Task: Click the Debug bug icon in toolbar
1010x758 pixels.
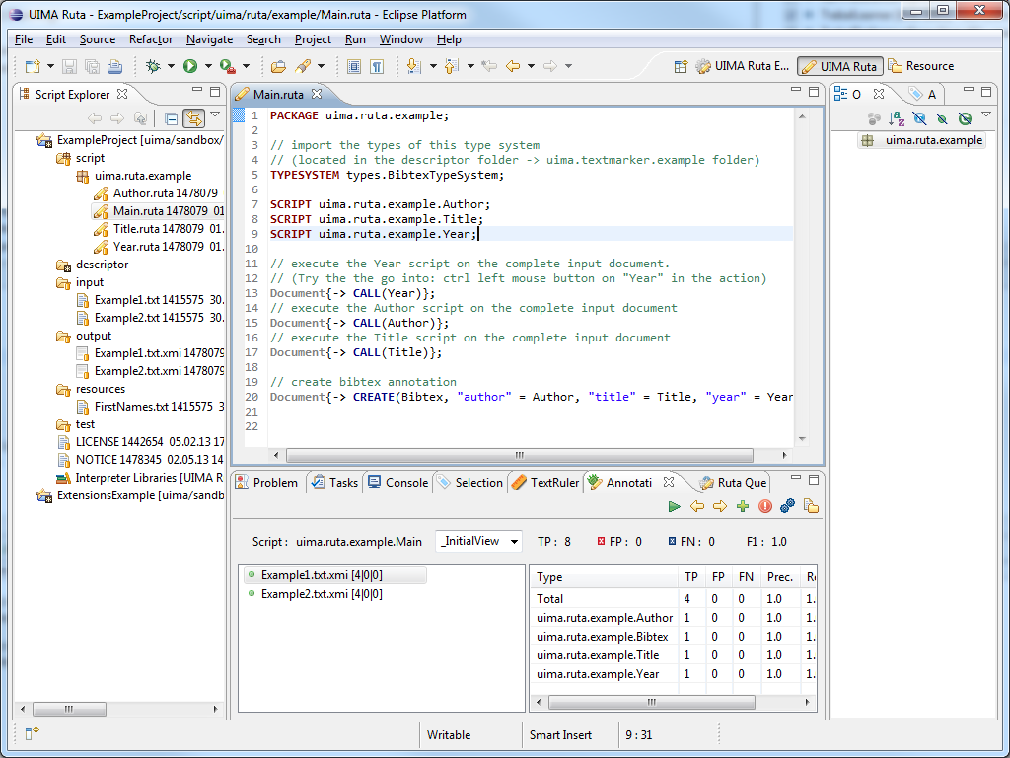Action: point(153,66)
